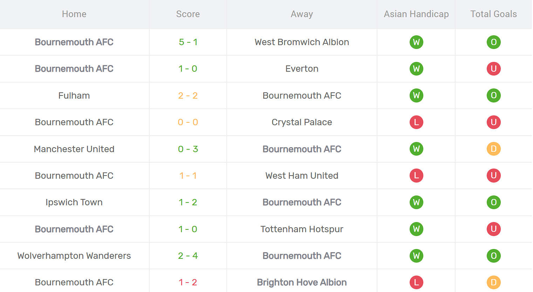Click the Total Goals column header
This screenshot has height=292, width=533.
tap(493, 14)
